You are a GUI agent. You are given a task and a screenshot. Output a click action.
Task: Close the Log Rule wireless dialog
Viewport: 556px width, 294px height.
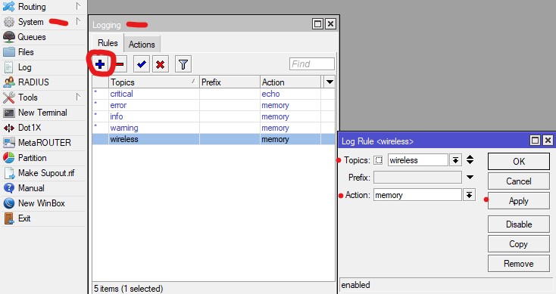[x=548, y=141]
